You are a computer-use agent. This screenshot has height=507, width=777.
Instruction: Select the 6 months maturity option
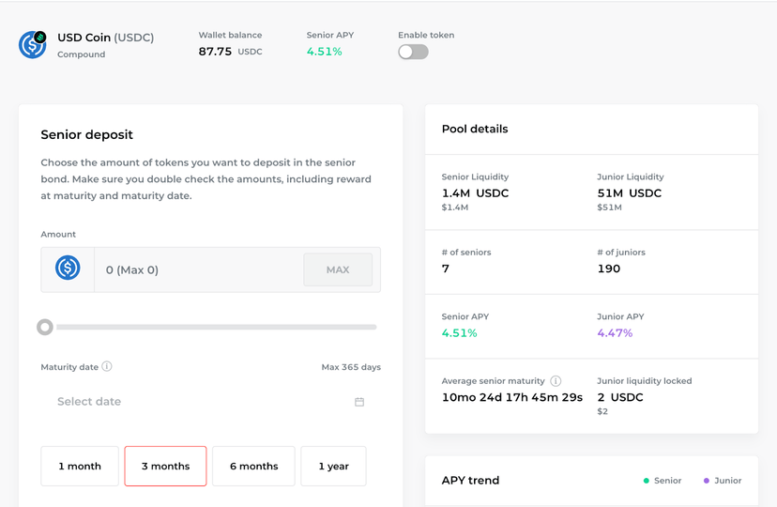coord(253,466)
